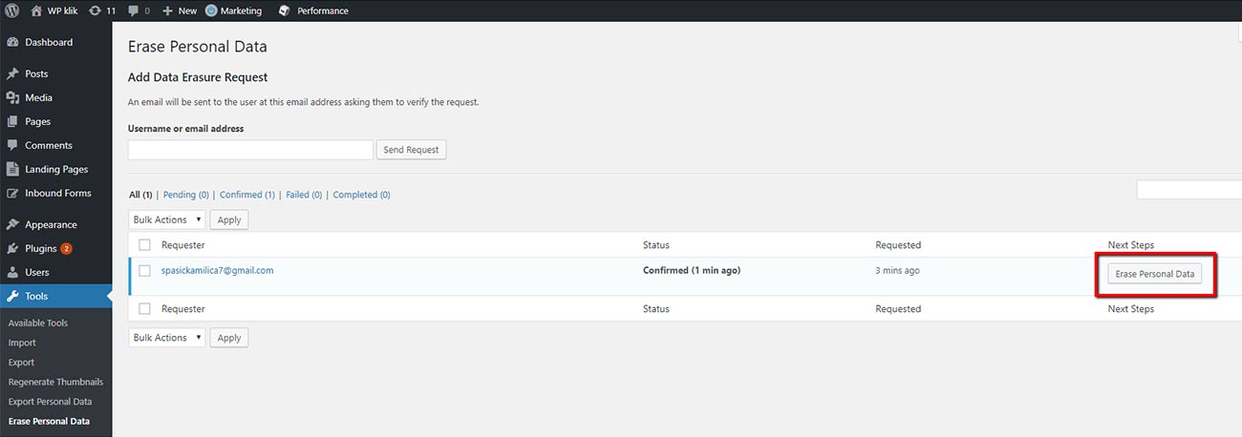Open the Performance icon in admin bar
Viewport: 1242px width, 437px height.
click(284, 10)
